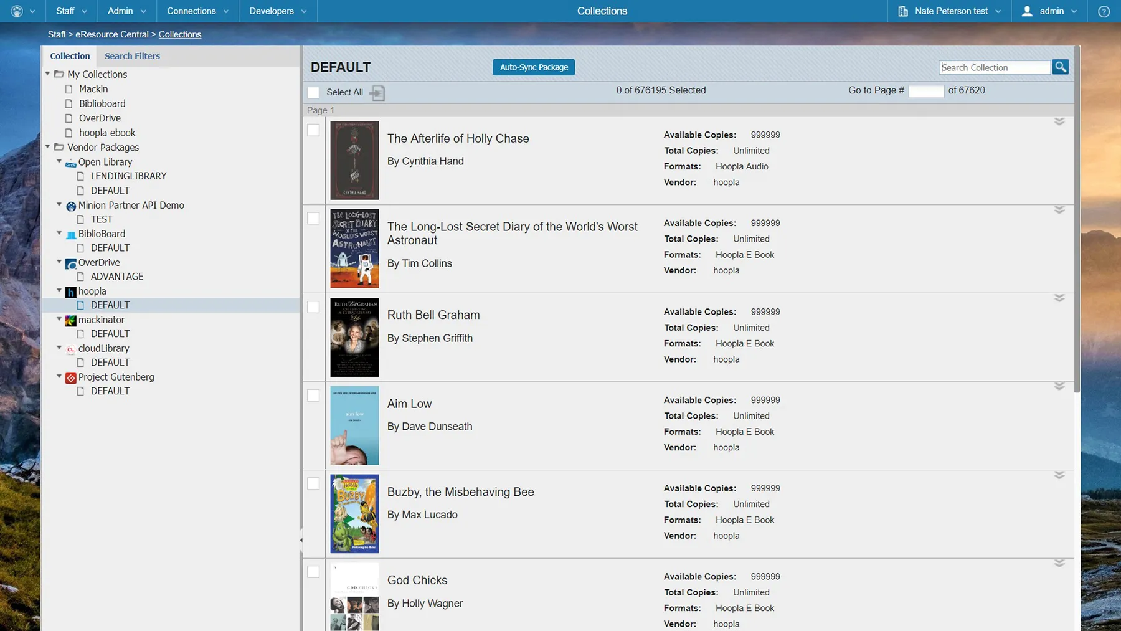The width and height of the screenshot is (1121, 631).
Task: Follow the Collections breadcrumb link
Action: click(180, 34)
